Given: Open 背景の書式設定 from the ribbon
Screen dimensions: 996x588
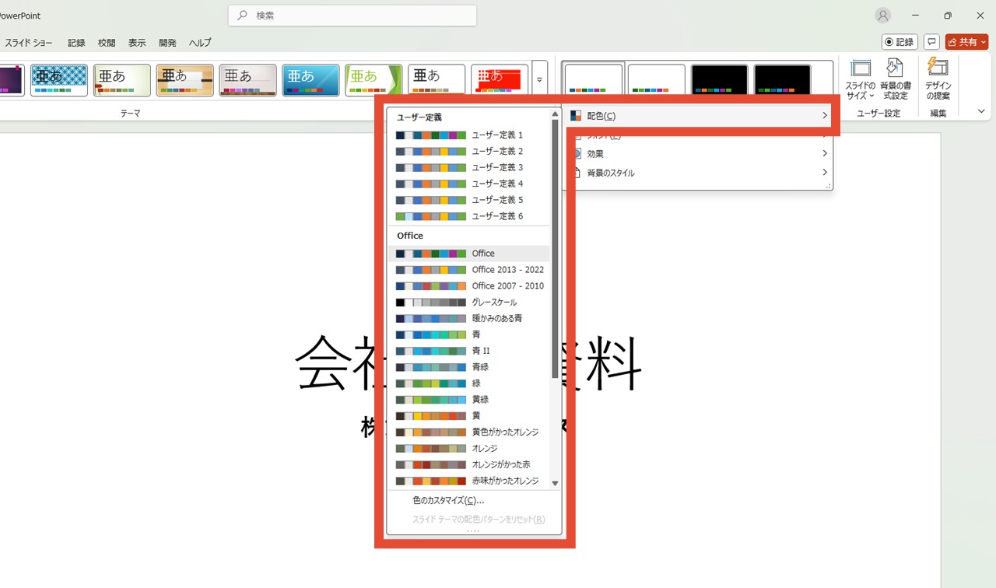Looking at the screenshot, I should click(x=895, y=79).
